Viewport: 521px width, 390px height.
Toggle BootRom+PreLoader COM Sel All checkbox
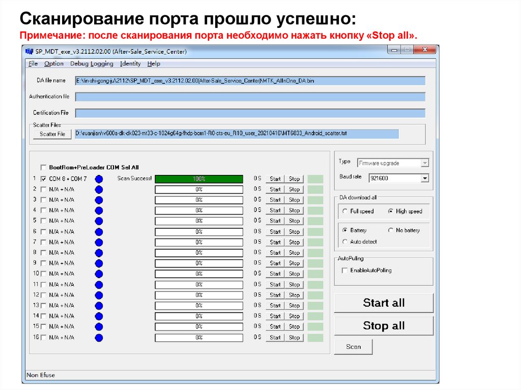tap(43, 167)
